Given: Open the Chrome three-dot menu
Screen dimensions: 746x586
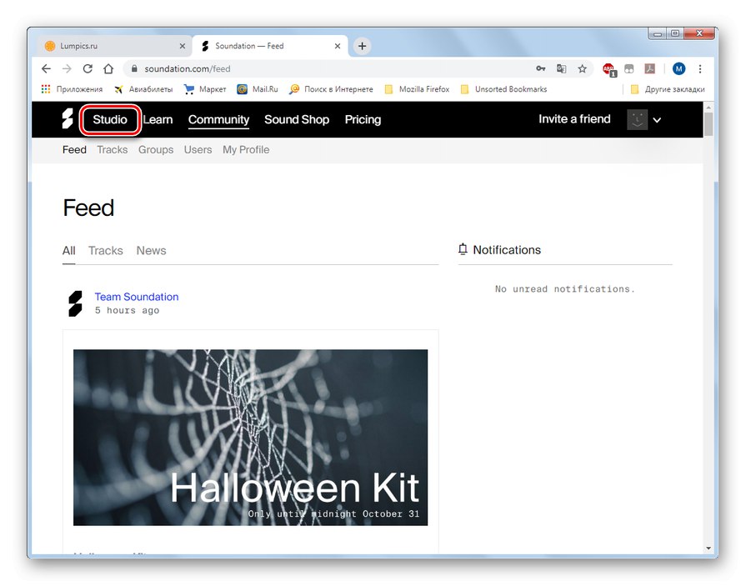Looking at the screenshot, I should 700,69.
